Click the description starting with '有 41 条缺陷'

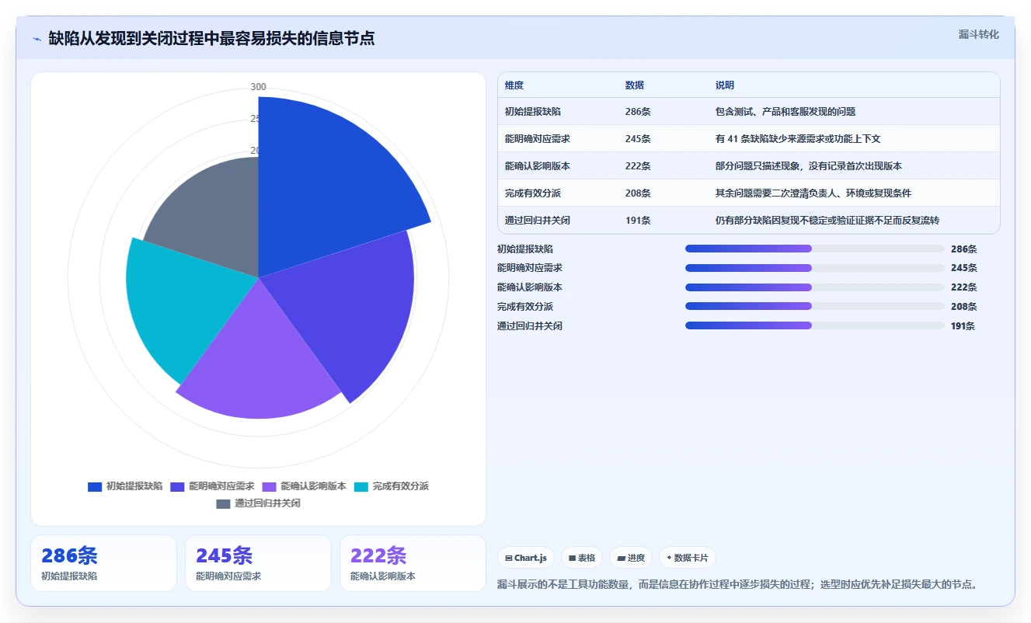coord(798,139)
